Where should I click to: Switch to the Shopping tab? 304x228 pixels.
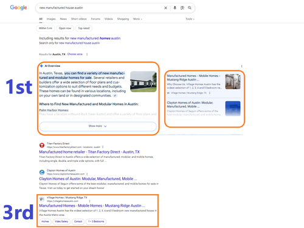[123, 19]
